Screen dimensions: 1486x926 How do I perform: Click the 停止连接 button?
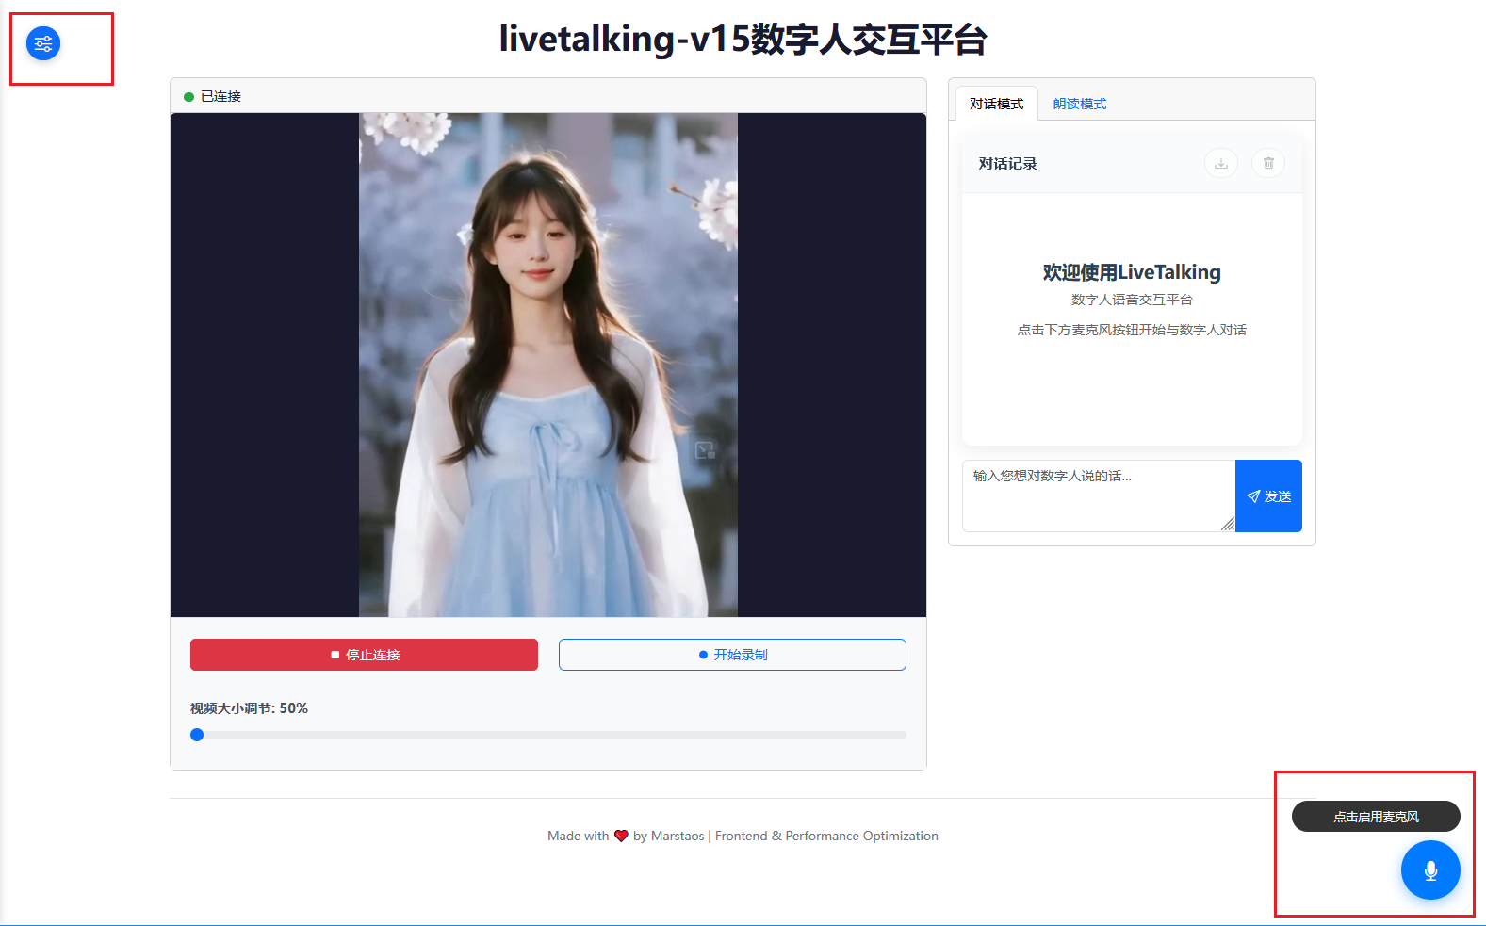coord(364,655)
